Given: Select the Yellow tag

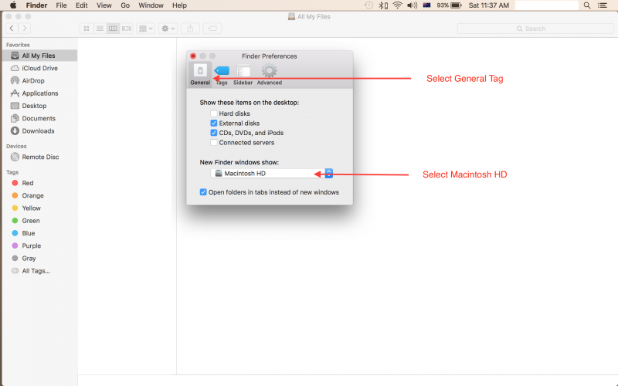Looking at the screenshot, I should pos(39,208).
